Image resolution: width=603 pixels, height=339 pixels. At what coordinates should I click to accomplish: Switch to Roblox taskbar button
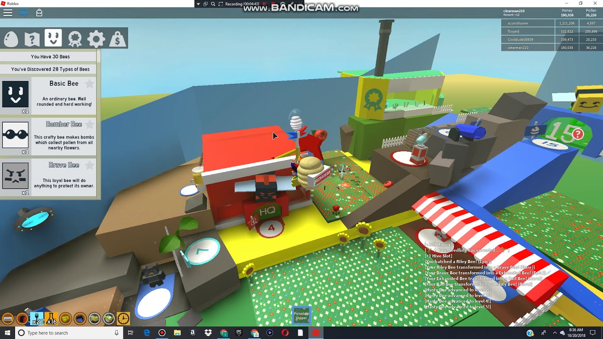click(x=316, y=333)
